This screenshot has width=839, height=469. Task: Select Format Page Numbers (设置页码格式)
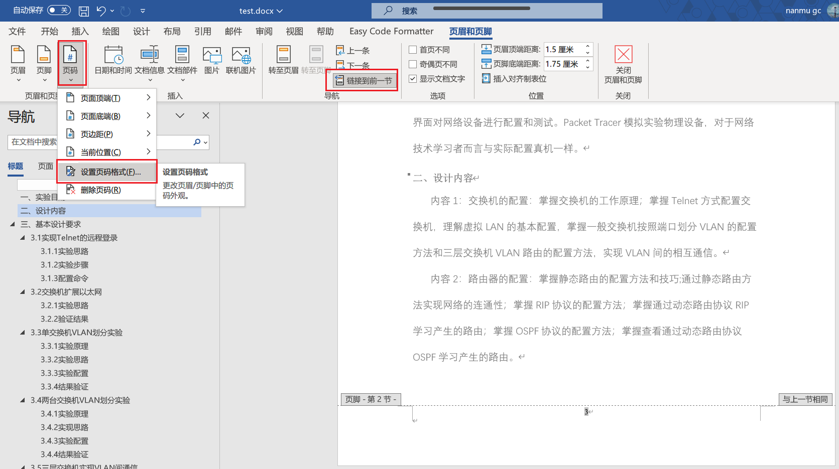coord(107,172)
